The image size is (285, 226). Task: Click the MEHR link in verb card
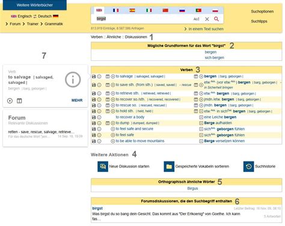(x=77, y=100)
